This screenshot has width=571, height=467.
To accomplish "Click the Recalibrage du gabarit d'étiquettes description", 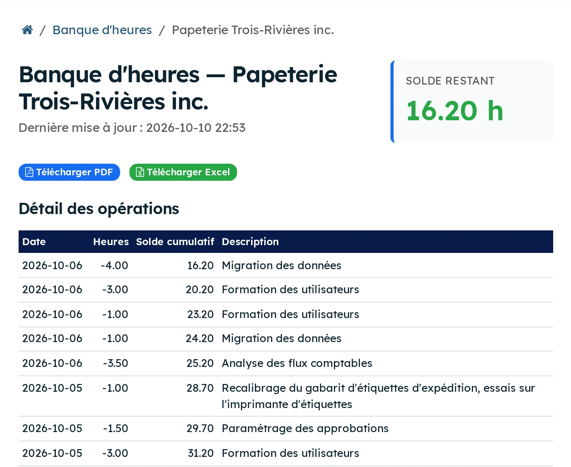I will (x=378, y=396).
